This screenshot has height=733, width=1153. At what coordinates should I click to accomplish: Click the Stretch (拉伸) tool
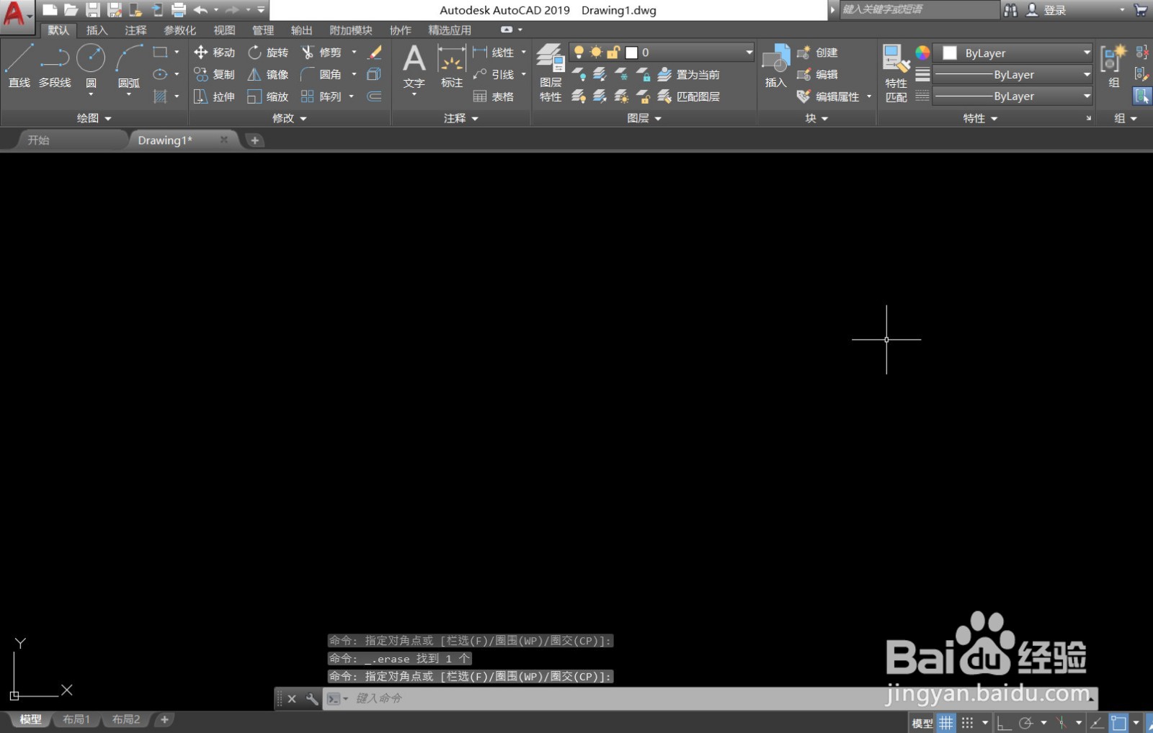[214, 96]
